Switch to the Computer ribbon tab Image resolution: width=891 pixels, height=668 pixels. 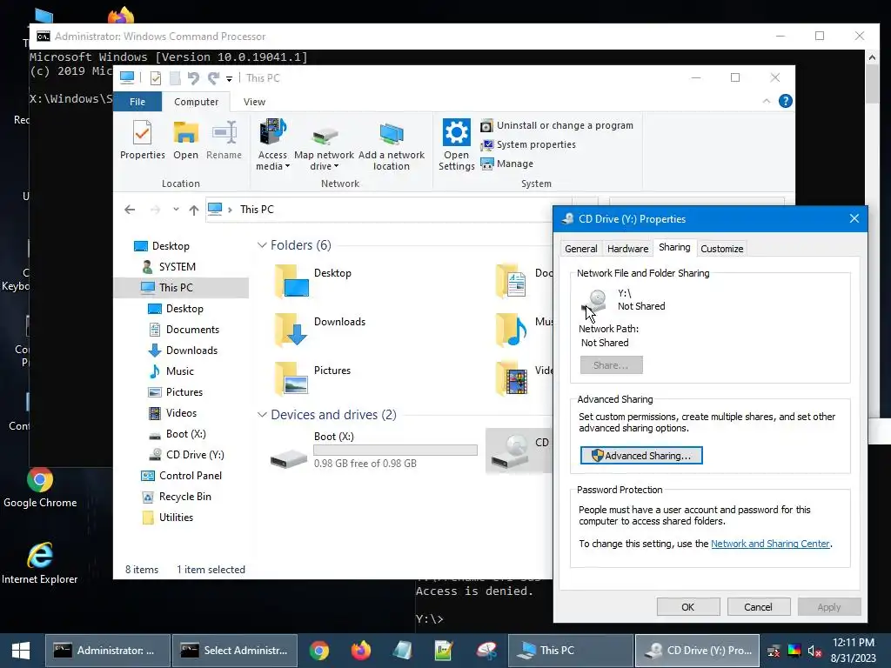(x=196, y=102)
